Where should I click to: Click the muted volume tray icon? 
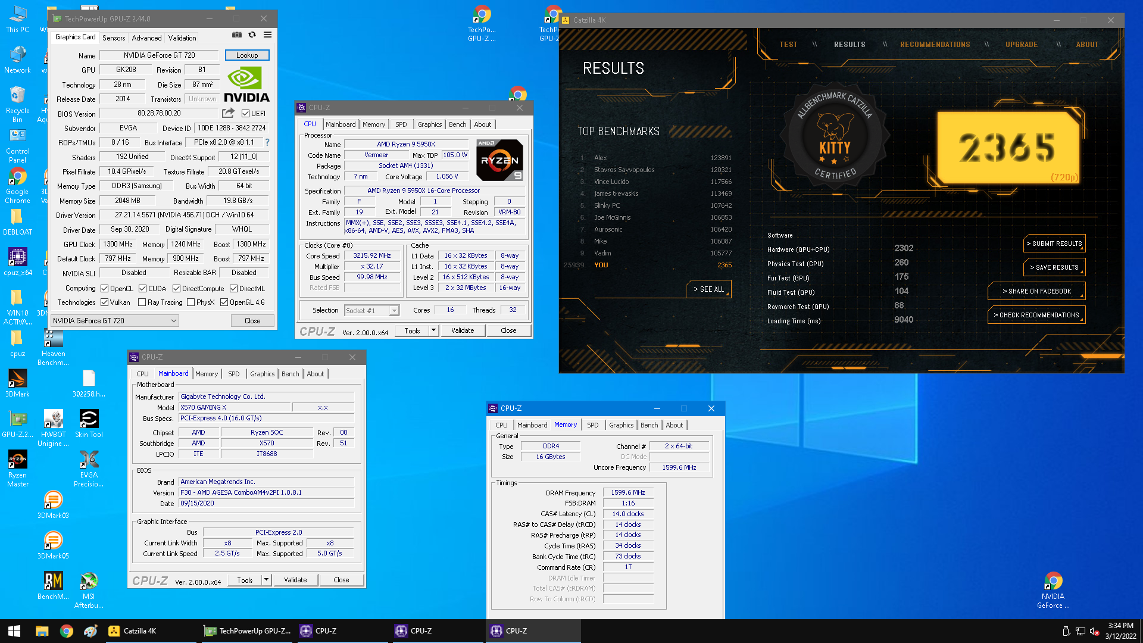click(1094, 631)
